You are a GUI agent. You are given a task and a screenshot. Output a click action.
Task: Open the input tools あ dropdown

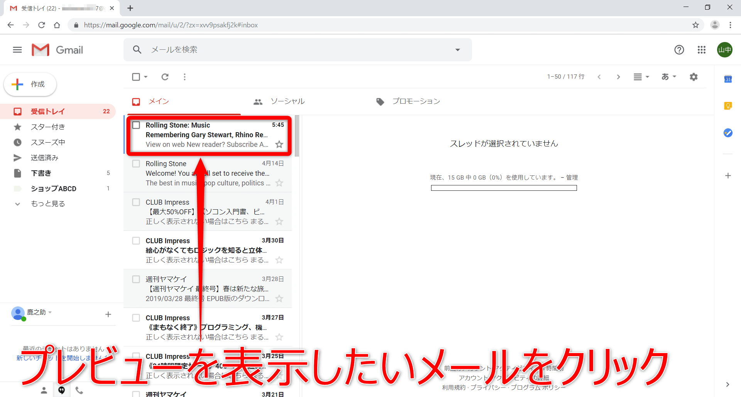tap(669, 77)
